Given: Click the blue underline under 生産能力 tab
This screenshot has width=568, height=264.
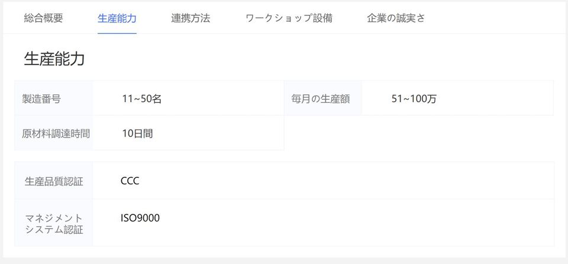Looking at the screenshot, I should (x=117, y=33).
